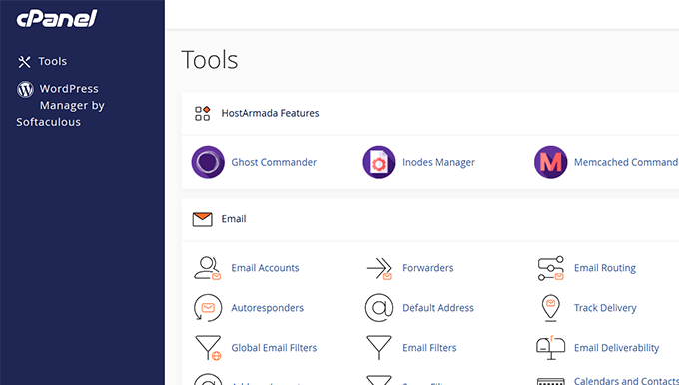Viewport: 679px width, 385px height.
Task: Open the Email Deliverability link
Action: click(617, 348)
